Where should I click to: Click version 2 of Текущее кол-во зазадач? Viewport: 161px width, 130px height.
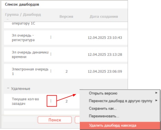[66, 101]
